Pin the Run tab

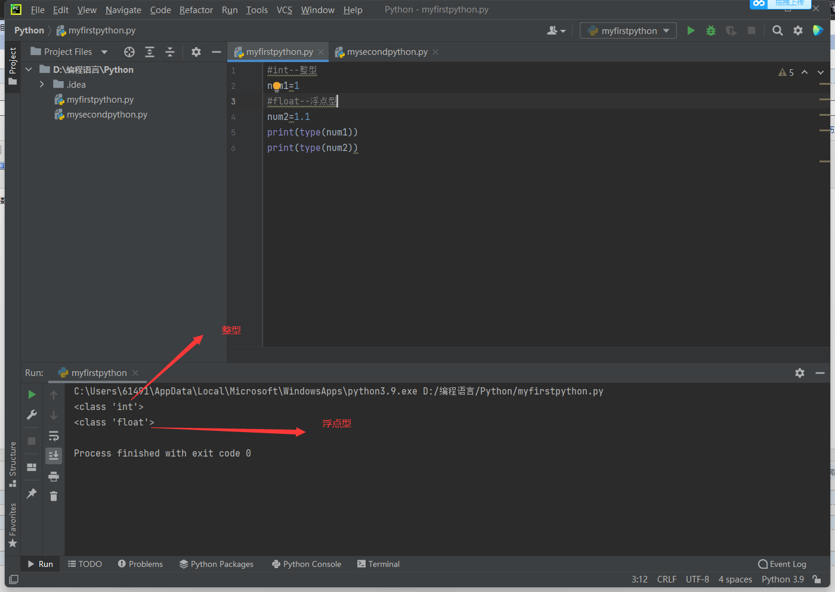pos(32,494)
